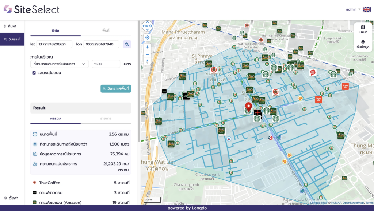374x211 pixels.
Task: Open the ที่สามารถเดินทางถึงน้อยกว่า dropdown
Action: [60, 64]
